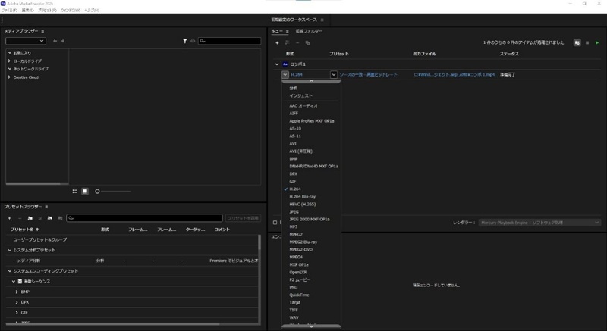
Task: Click the ソースの一致 - 高速ビットレート preset link
Action: pyautogui.click(x=369, y=74)
